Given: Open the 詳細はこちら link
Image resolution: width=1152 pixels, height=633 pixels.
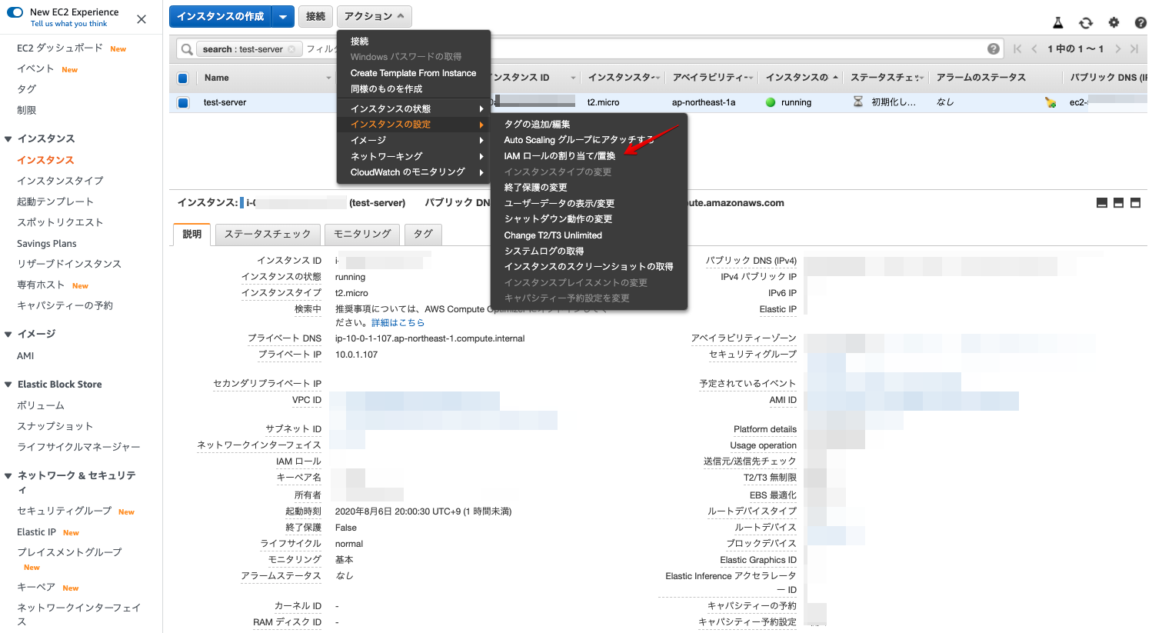Looking at the screenshot, I should tap(398, 322).
